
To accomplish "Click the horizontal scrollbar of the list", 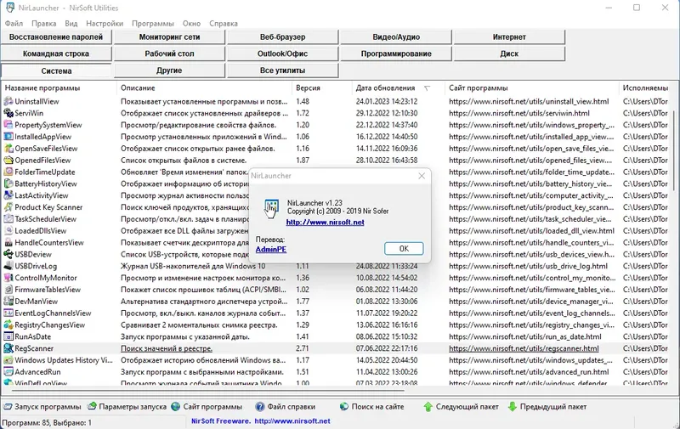I will point(208,391).
